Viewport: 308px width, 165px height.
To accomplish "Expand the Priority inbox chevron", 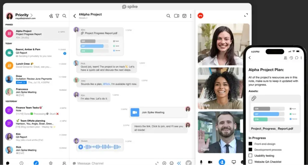I will [32, 15].
